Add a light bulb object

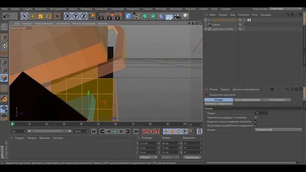point(185,16)
